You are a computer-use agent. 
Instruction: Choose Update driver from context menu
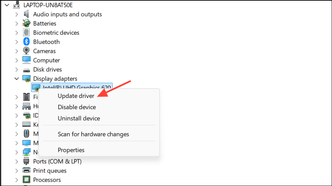pyautogui.click(x=76, y=96)
